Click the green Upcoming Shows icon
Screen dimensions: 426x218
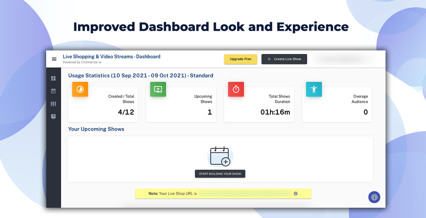[158, 89]
